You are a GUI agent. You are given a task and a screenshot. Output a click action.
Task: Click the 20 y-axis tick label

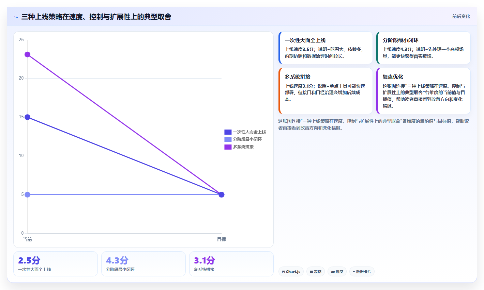click(x=21, y=78)
